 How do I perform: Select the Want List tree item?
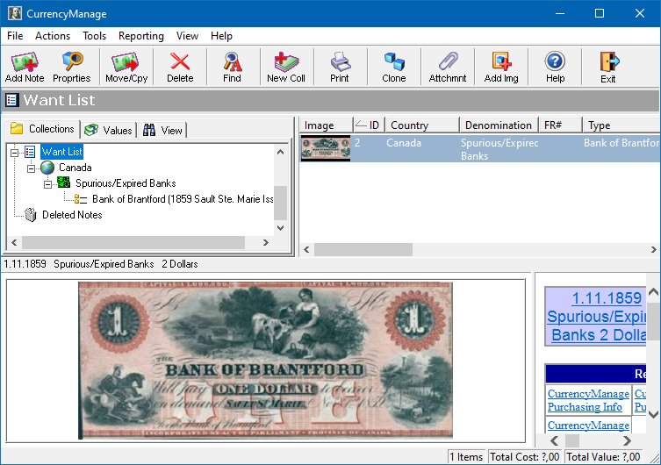coord(62,152)
